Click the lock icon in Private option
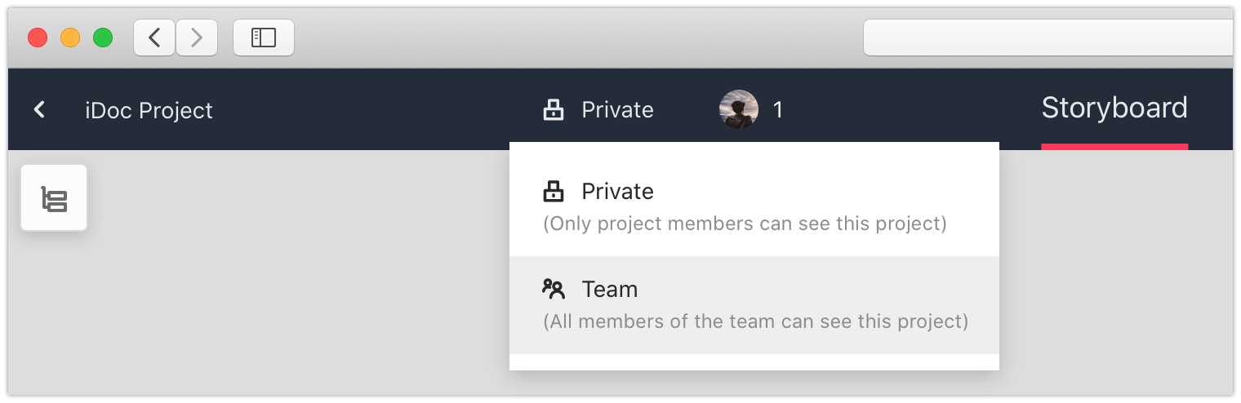The image size is (1241, 403). (554, 192)
